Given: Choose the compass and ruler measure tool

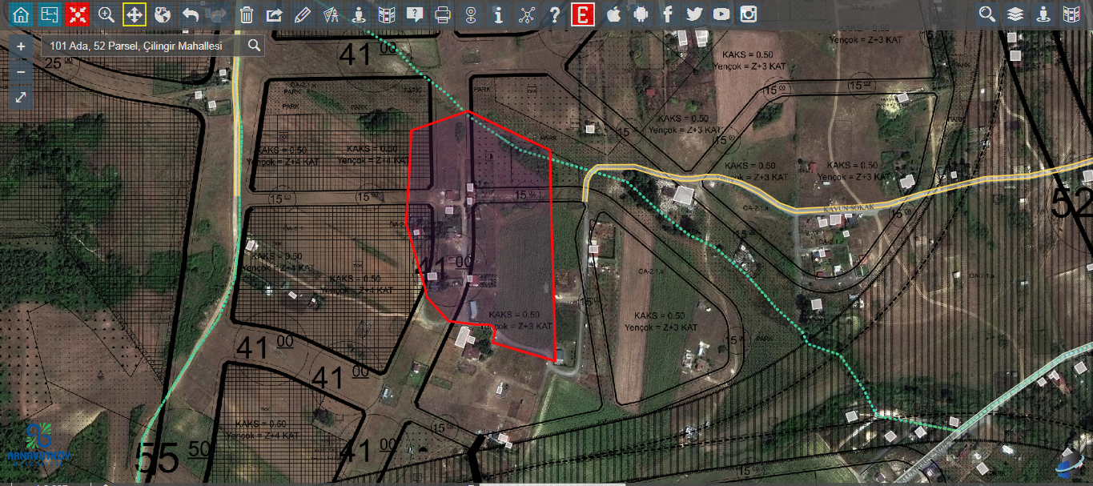Looking at the screenshot, I should tap(330, 14).
